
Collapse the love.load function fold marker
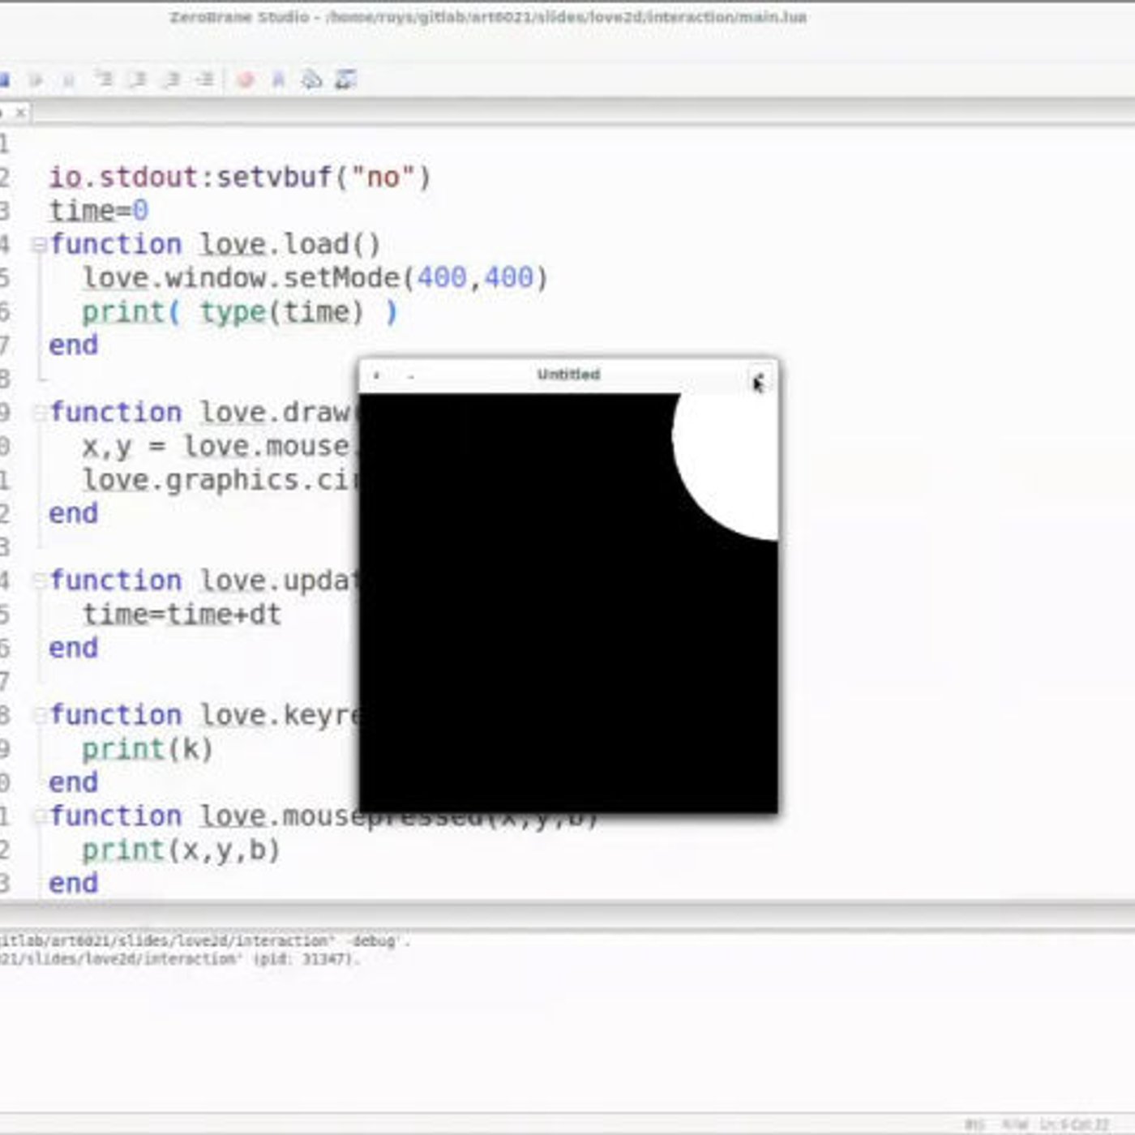(x=38, y=245)
